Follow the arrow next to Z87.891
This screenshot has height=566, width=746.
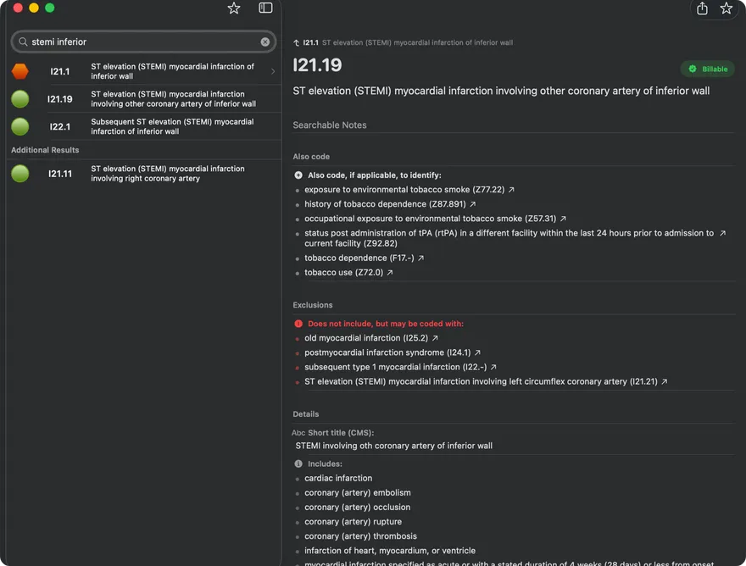click(472, 204)
